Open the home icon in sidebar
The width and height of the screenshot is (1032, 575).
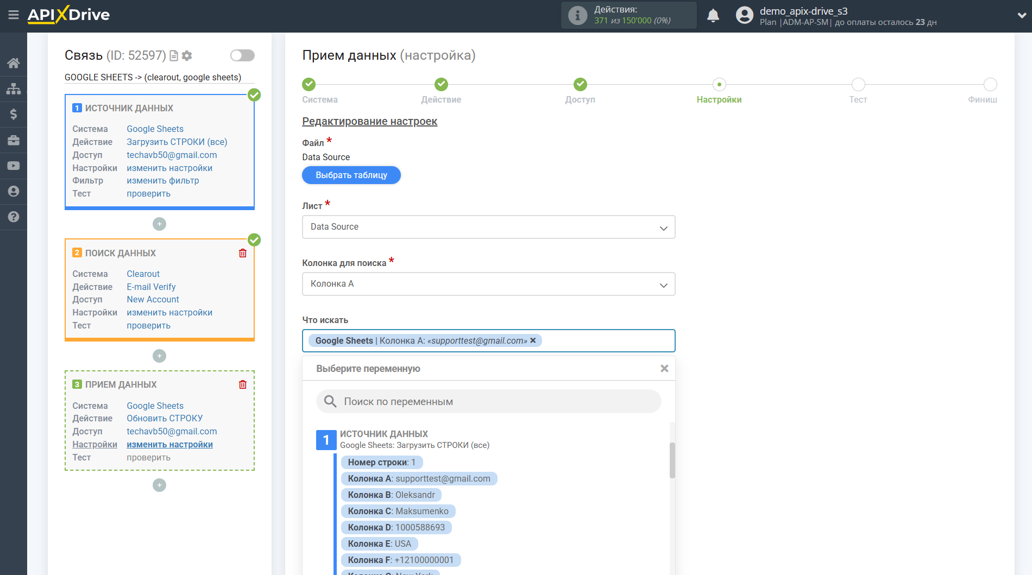pos(14,63)
